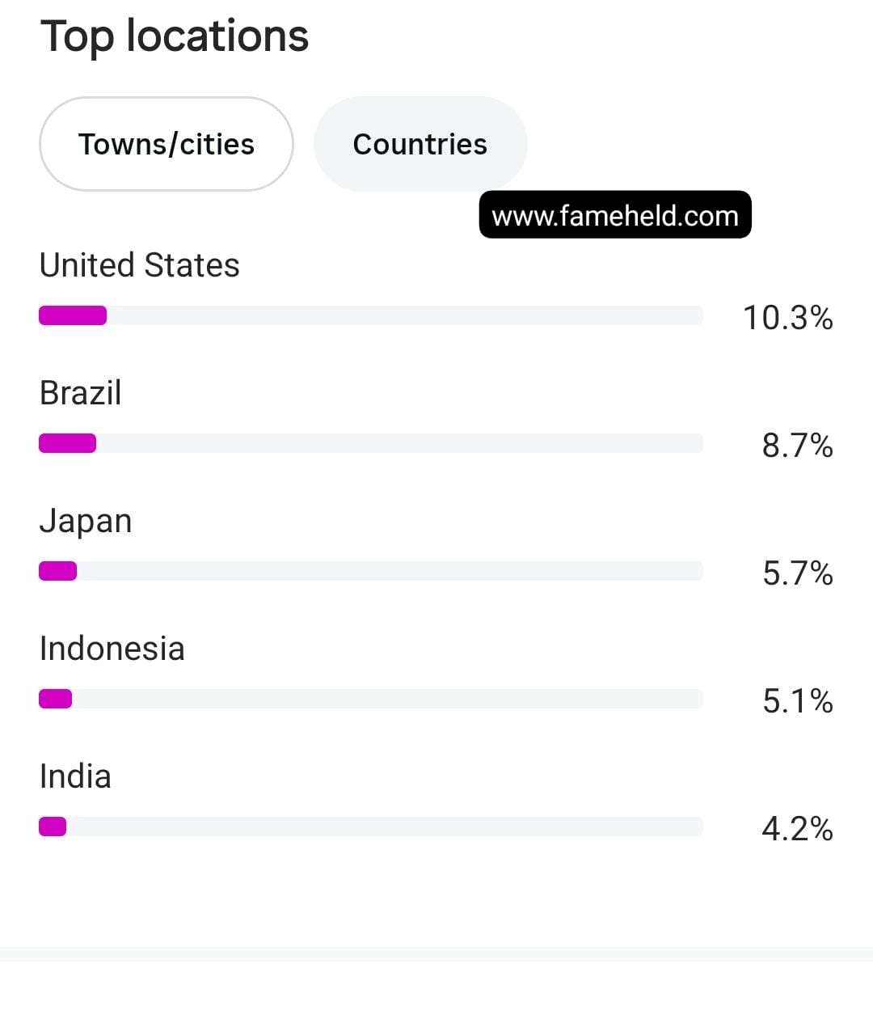Viewport: 873px width, 1019px height.
Task: Select the Japan label
Action: (85, 522)
